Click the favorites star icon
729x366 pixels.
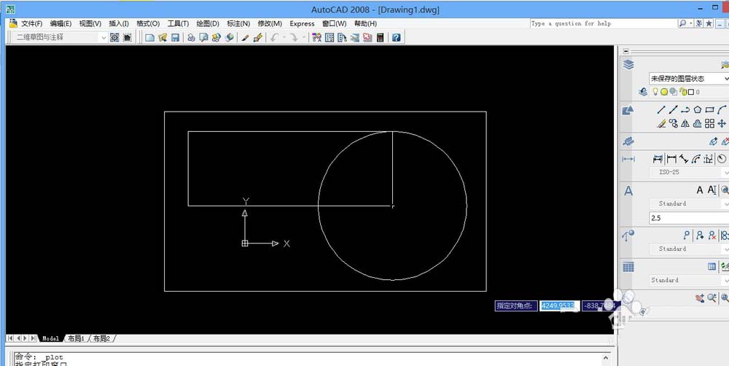(x=709, y=23)
